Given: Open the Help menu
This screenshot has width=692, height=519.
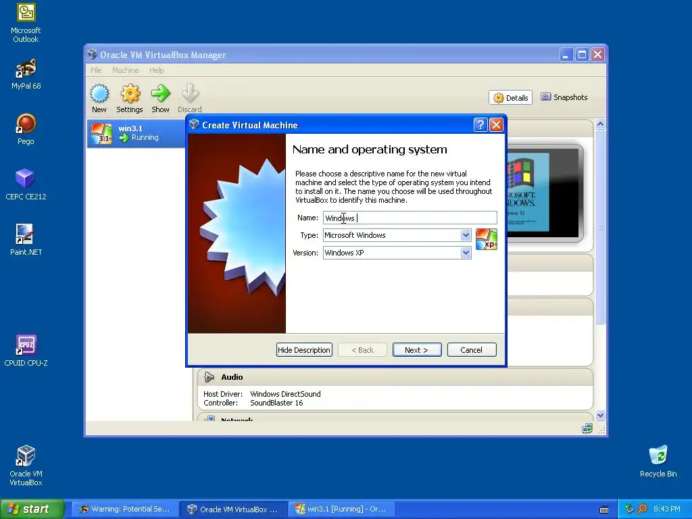Looking at the screenshot, I should 156,70.
